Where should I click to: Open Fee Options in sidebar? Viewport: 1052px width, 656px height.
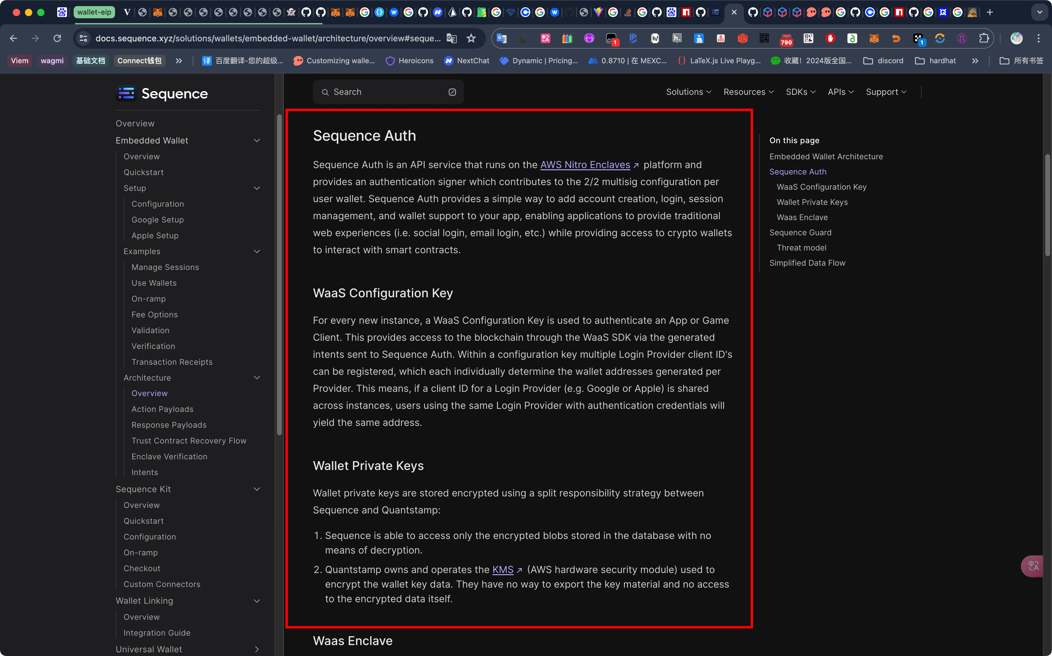[155, 315]
